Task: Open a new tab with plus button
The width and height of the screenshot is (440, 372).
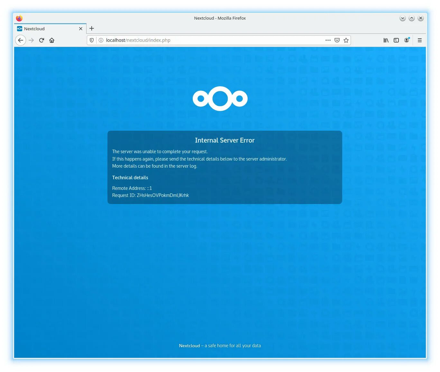Action: pyautogui.click(x=92, y=28)
